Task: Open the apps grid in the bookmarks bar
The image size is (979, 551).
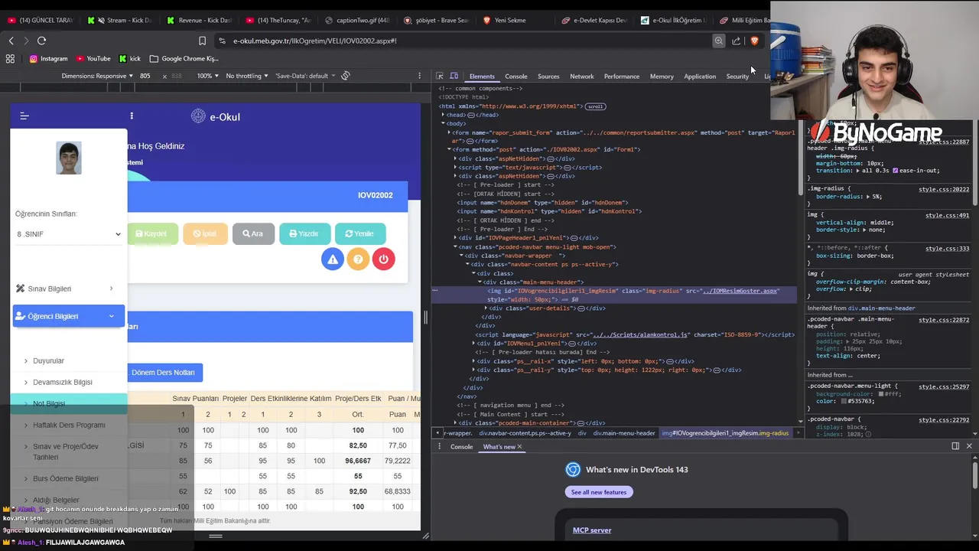Action: 10,58
